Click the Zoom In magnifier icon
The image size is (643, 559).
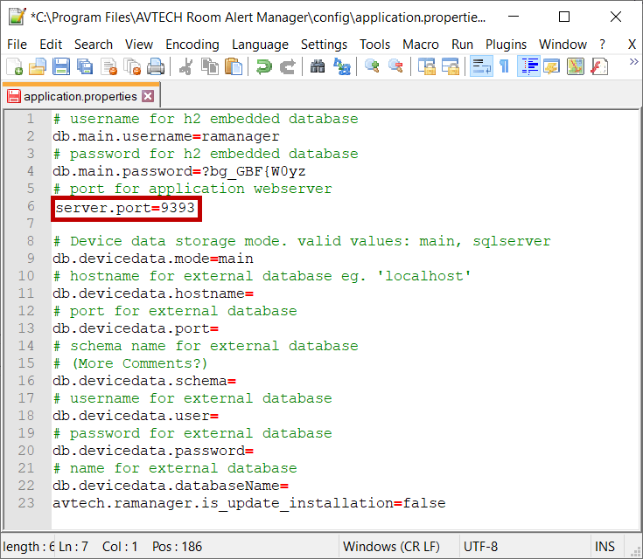(372, 67)
